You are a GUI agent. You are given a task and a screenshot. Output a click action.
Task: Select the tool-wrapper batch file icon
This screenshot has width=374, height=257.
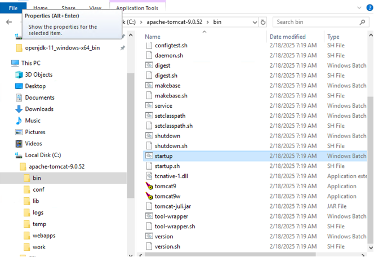click(149, 216)
